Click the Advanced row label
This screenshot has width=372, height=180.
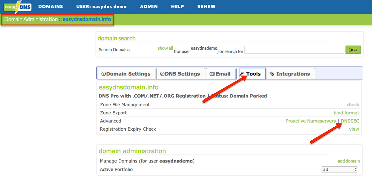point(111,121)
